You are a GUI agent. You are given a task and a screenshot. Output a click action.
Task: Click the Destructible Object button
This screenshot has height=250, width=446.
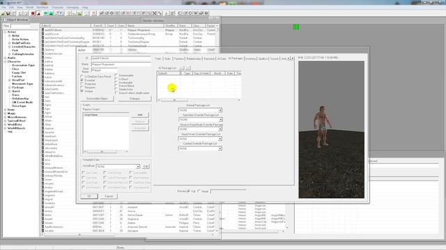(97, 99)
